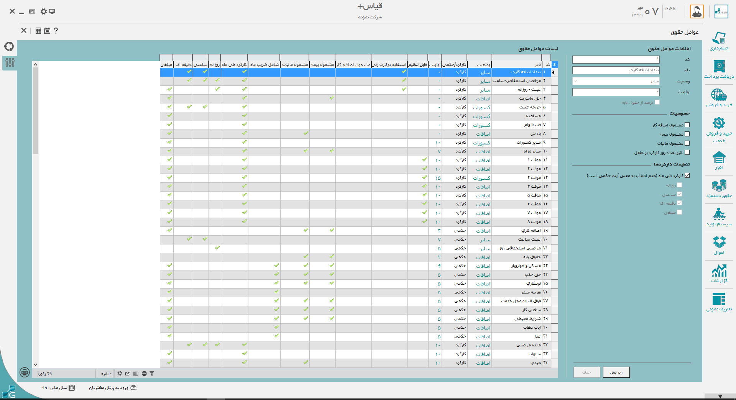Open the اموال (Assets) module
The width and height of the screenshot is (736, 400).
[719, 245]
